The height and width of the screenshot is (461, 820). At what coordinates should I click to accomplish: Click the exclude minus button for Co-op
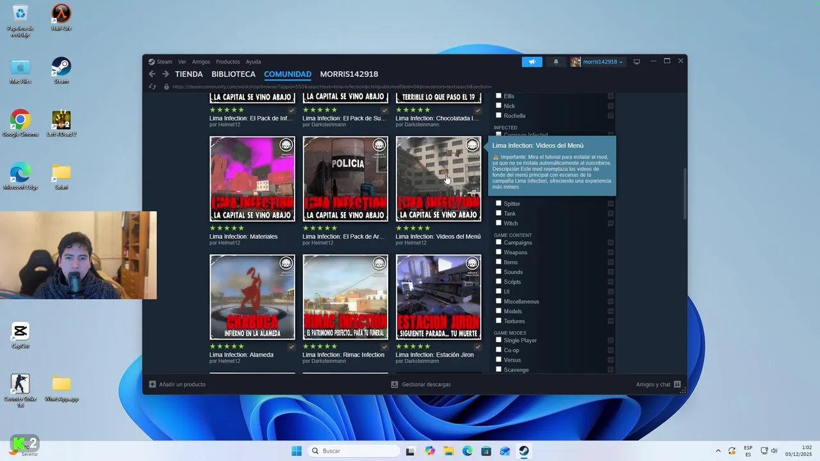[x=611, y=350]
